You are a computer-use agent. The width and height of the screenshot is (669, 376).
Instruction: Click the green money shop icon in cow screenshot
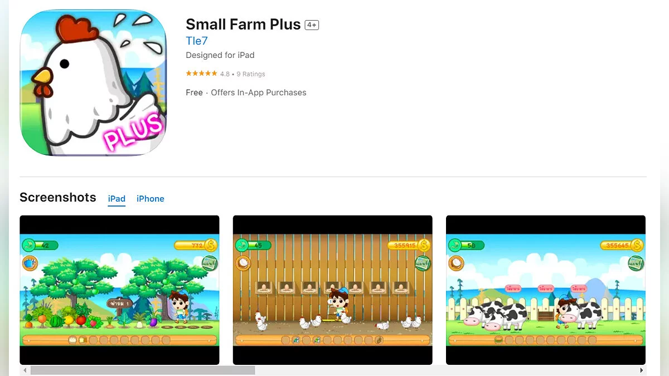point(636,263)
